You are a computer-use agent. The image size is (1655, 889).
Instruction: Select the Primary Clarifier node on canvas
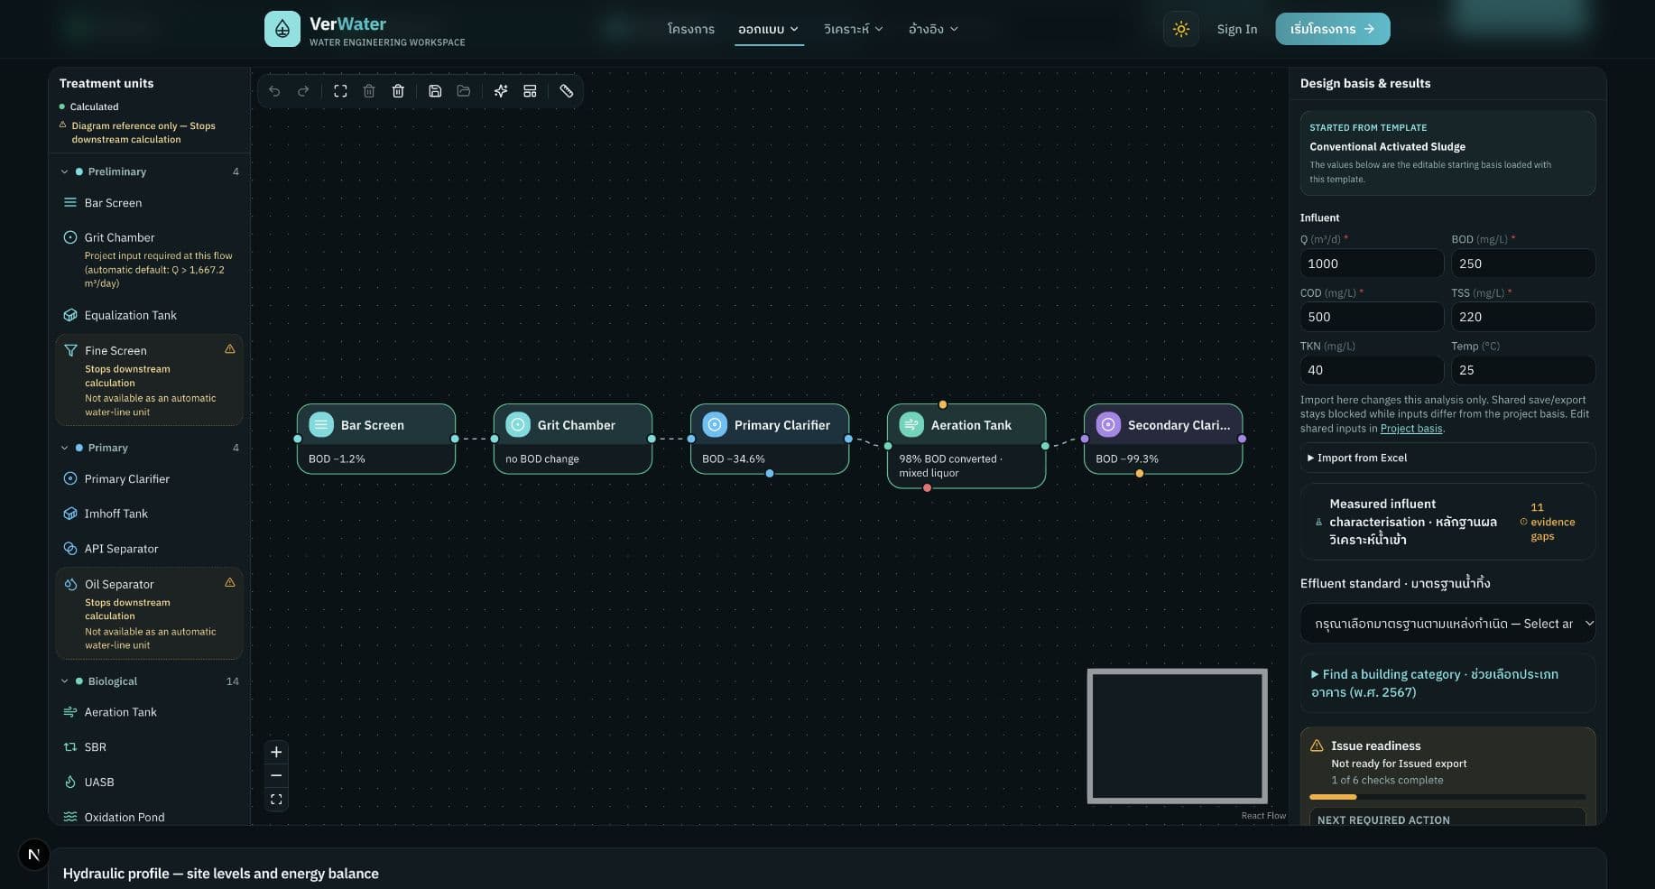(x=770, y=439)
